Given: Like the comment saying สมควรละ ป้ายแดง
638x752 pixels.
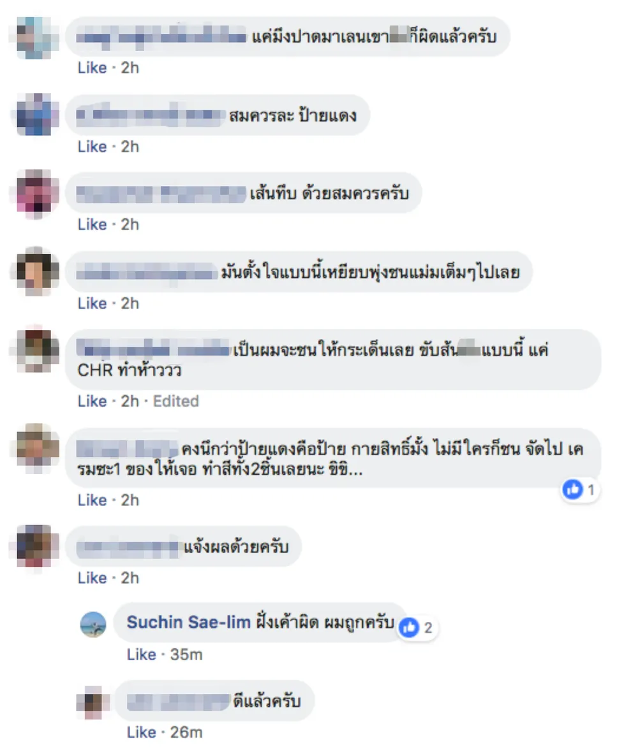Looking at the screenshot, I should coord(92,147).
